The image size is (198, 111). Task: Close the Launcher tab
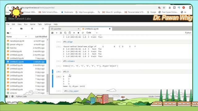coord(79,29)
